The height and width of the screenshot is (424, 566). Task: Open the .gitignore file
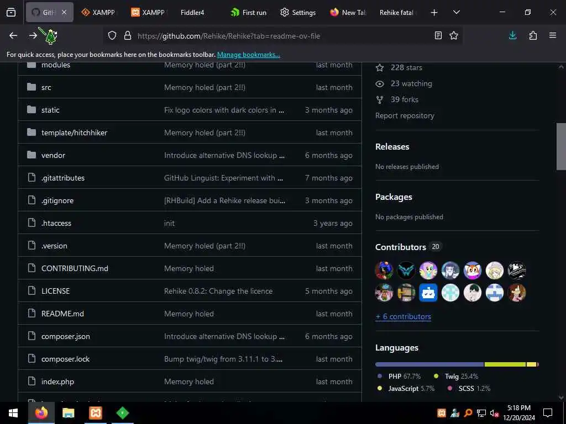57,200
